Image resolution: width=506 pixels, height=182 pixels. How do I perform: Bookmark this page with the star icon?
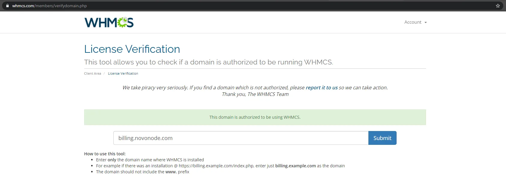click(498, 6)
